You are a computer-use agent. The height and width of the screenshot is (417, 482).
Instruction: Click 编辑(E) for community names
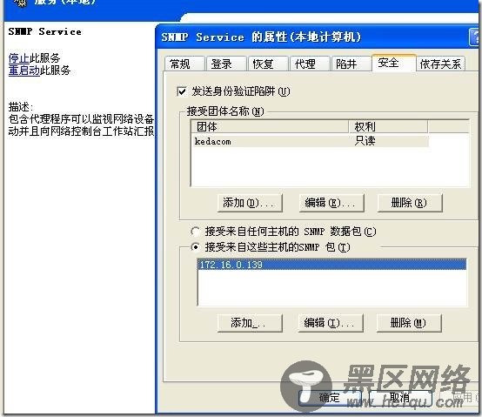point(331,203)
